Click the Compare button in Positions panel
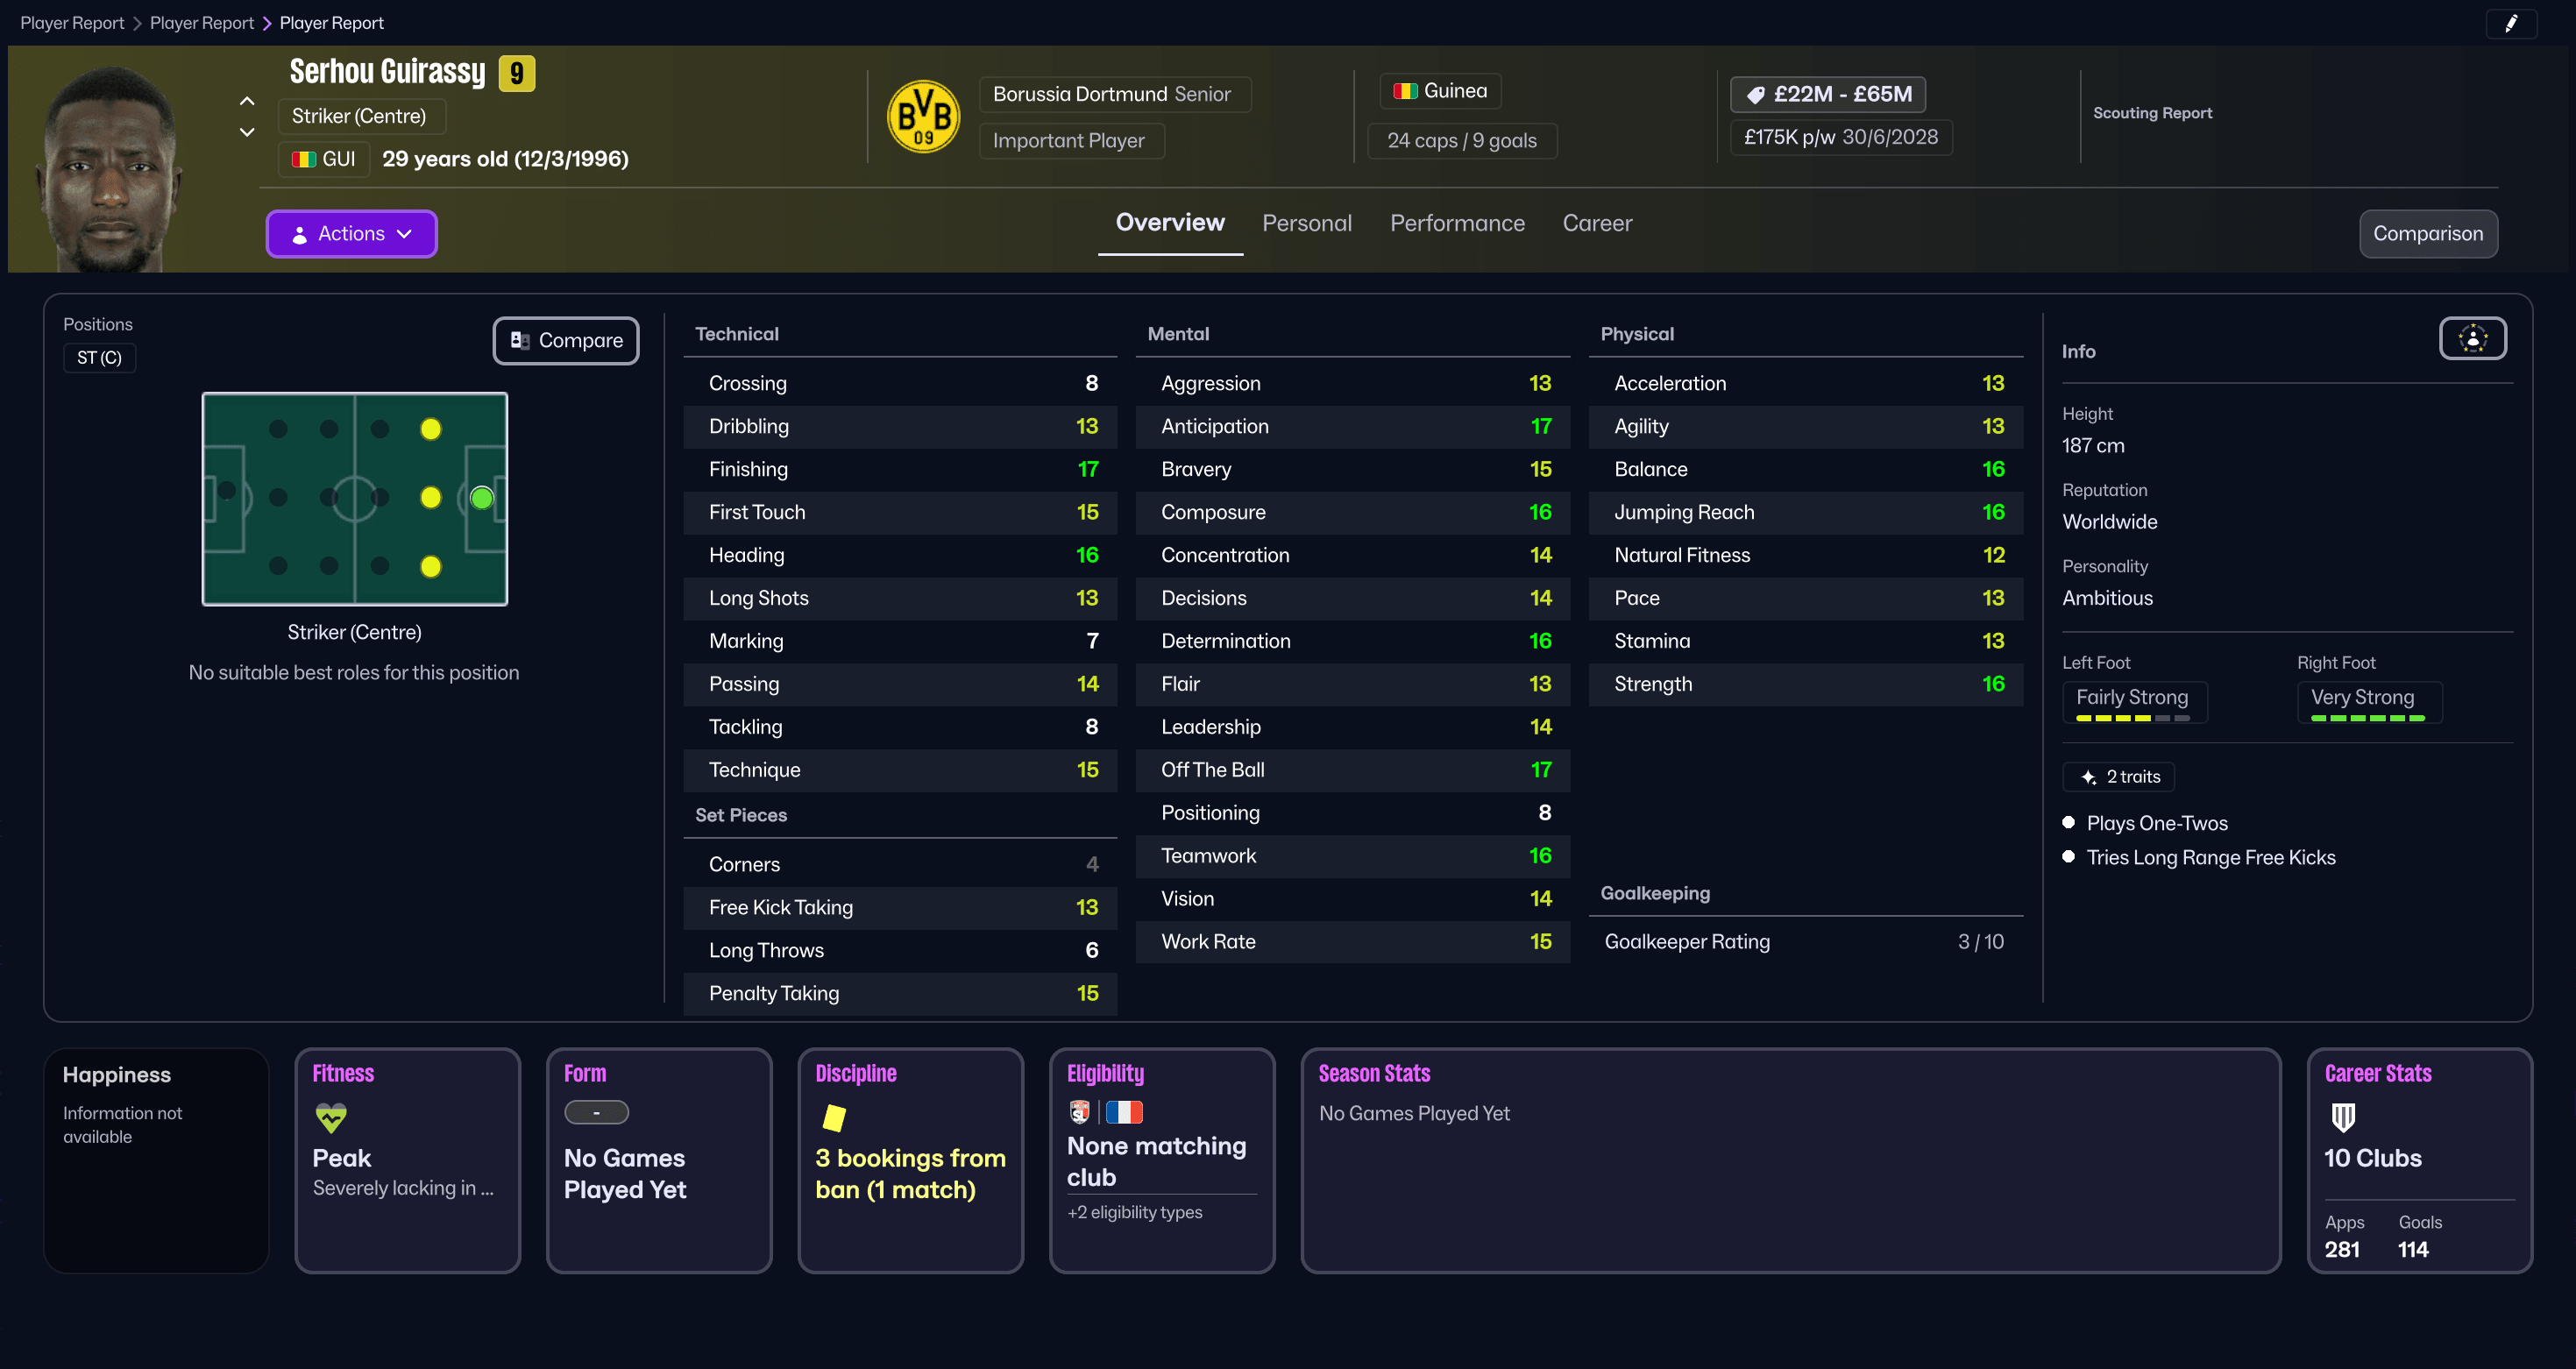This screenshot has width=2576, height=1369. click(565, 340)
